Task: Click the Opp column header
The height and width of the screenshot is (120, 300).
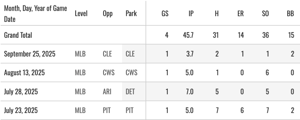Action: tap(108, 14)
